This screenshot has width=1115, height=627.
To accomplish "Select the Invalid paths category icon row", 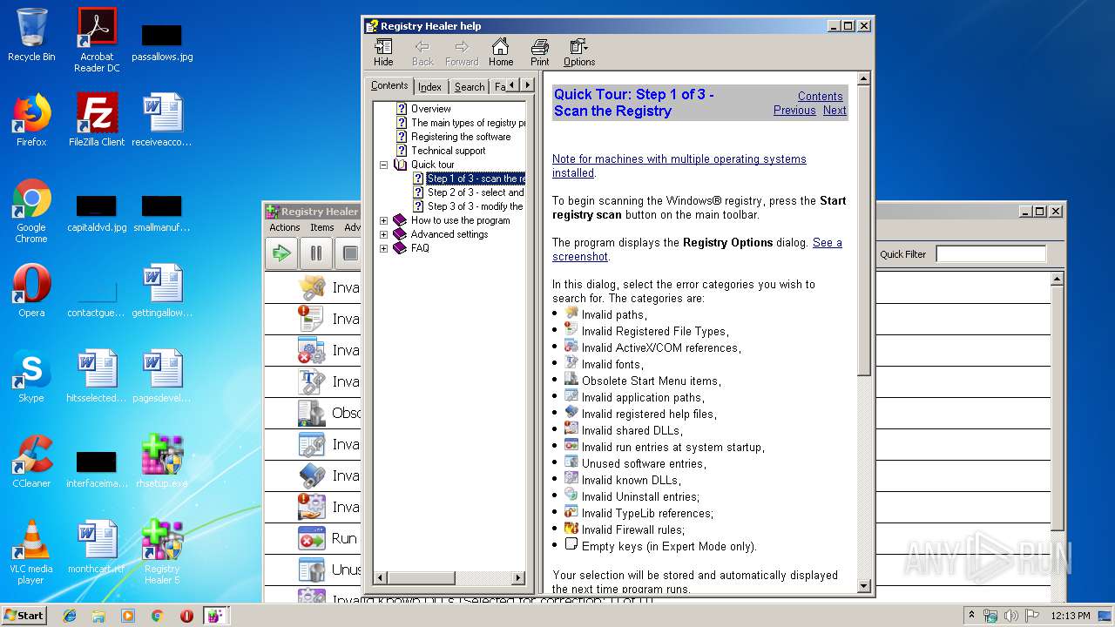I will [313, 287].
